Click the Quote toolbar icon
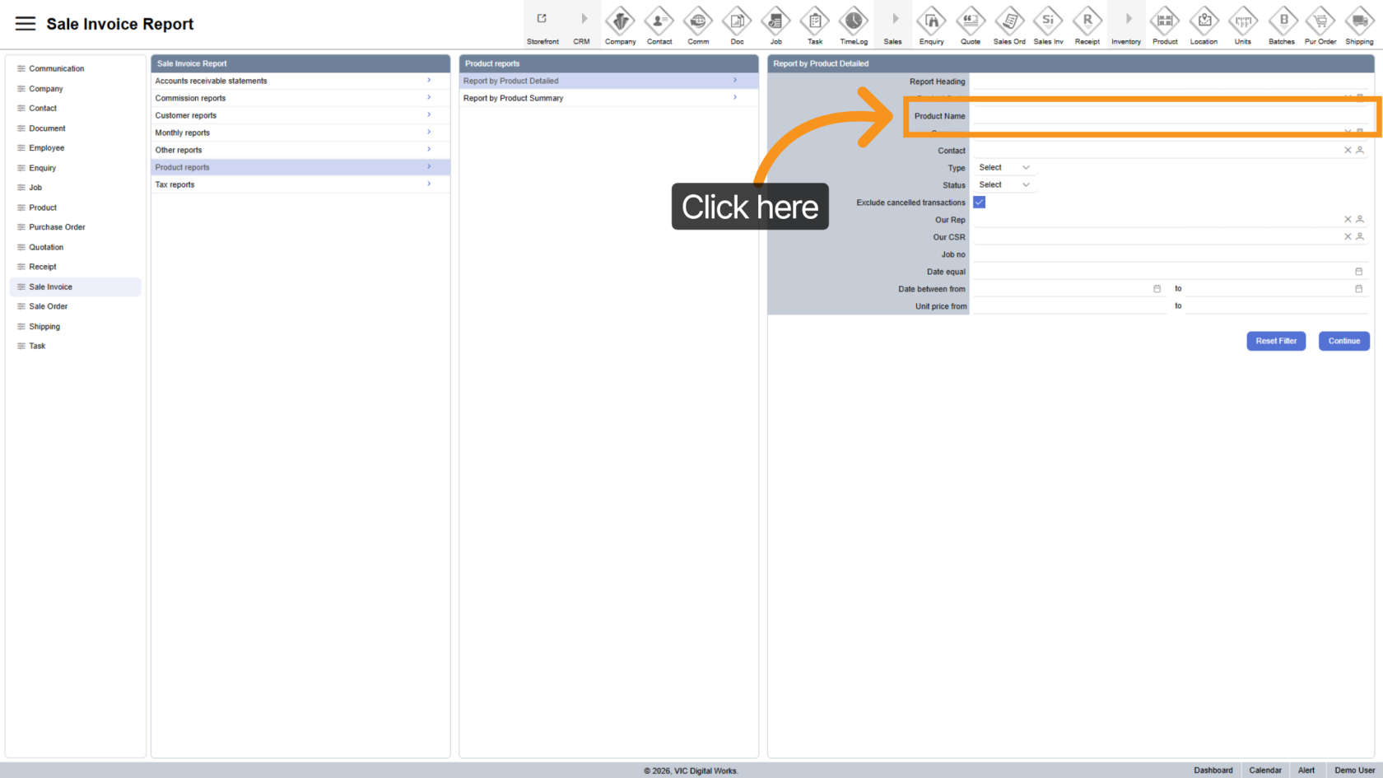Screen dimensions: 1383x778 click(x=971, y=21)
